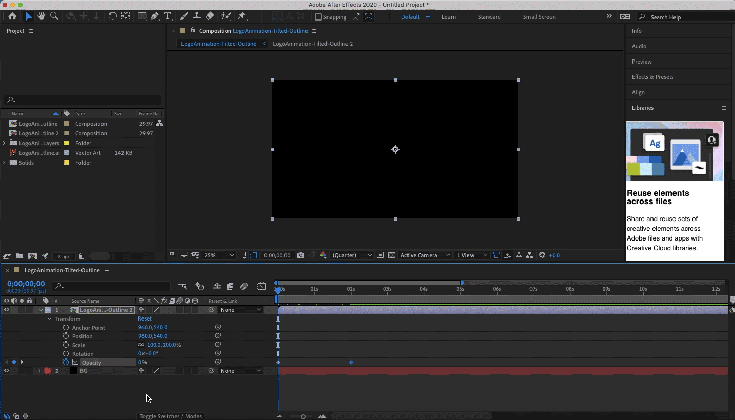The height and width of the screenshot is (420, 735).
Task: Take a snapshot with camera icon
Action: tap(301, 255)
